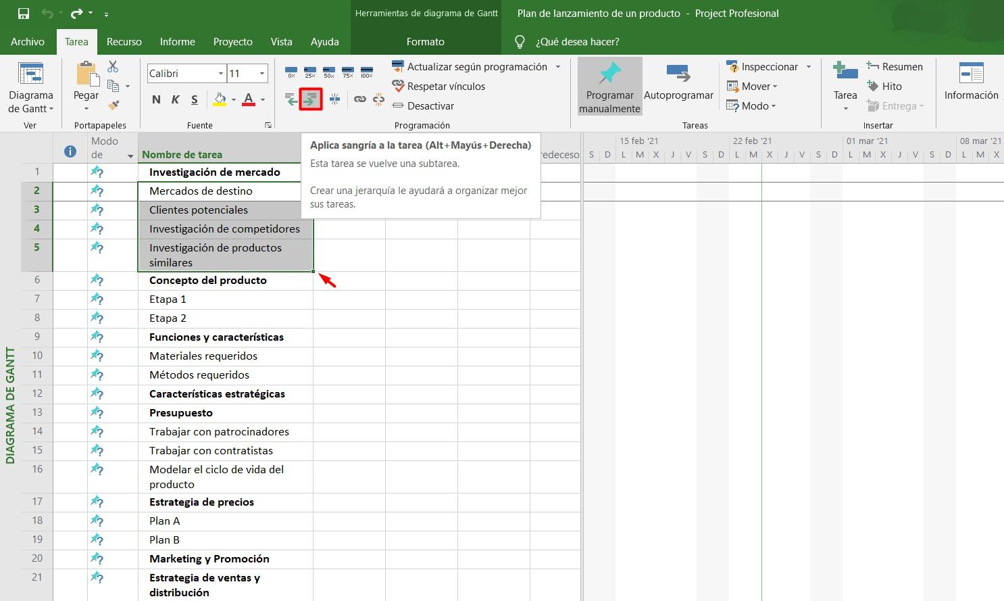
Task: Open the Fuente dialog launcher
Action: coord(268,125)
